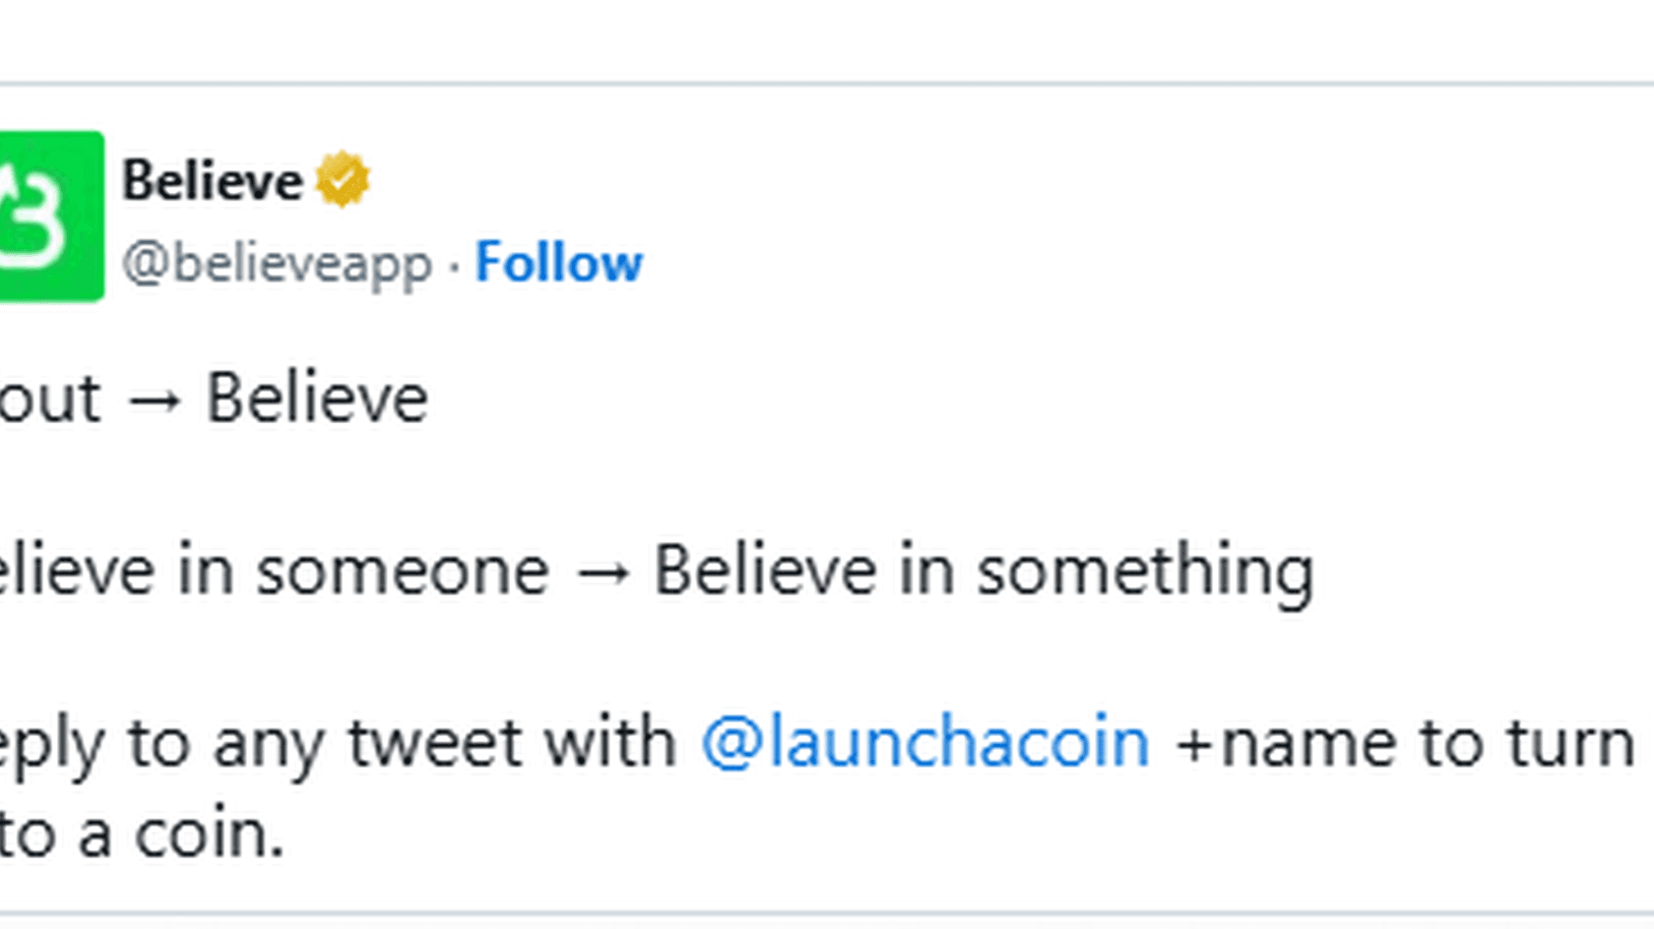The height and width of the screenshot is (929, 1654).
Task: Click the word "out" in first line
Action: [49, 400]
